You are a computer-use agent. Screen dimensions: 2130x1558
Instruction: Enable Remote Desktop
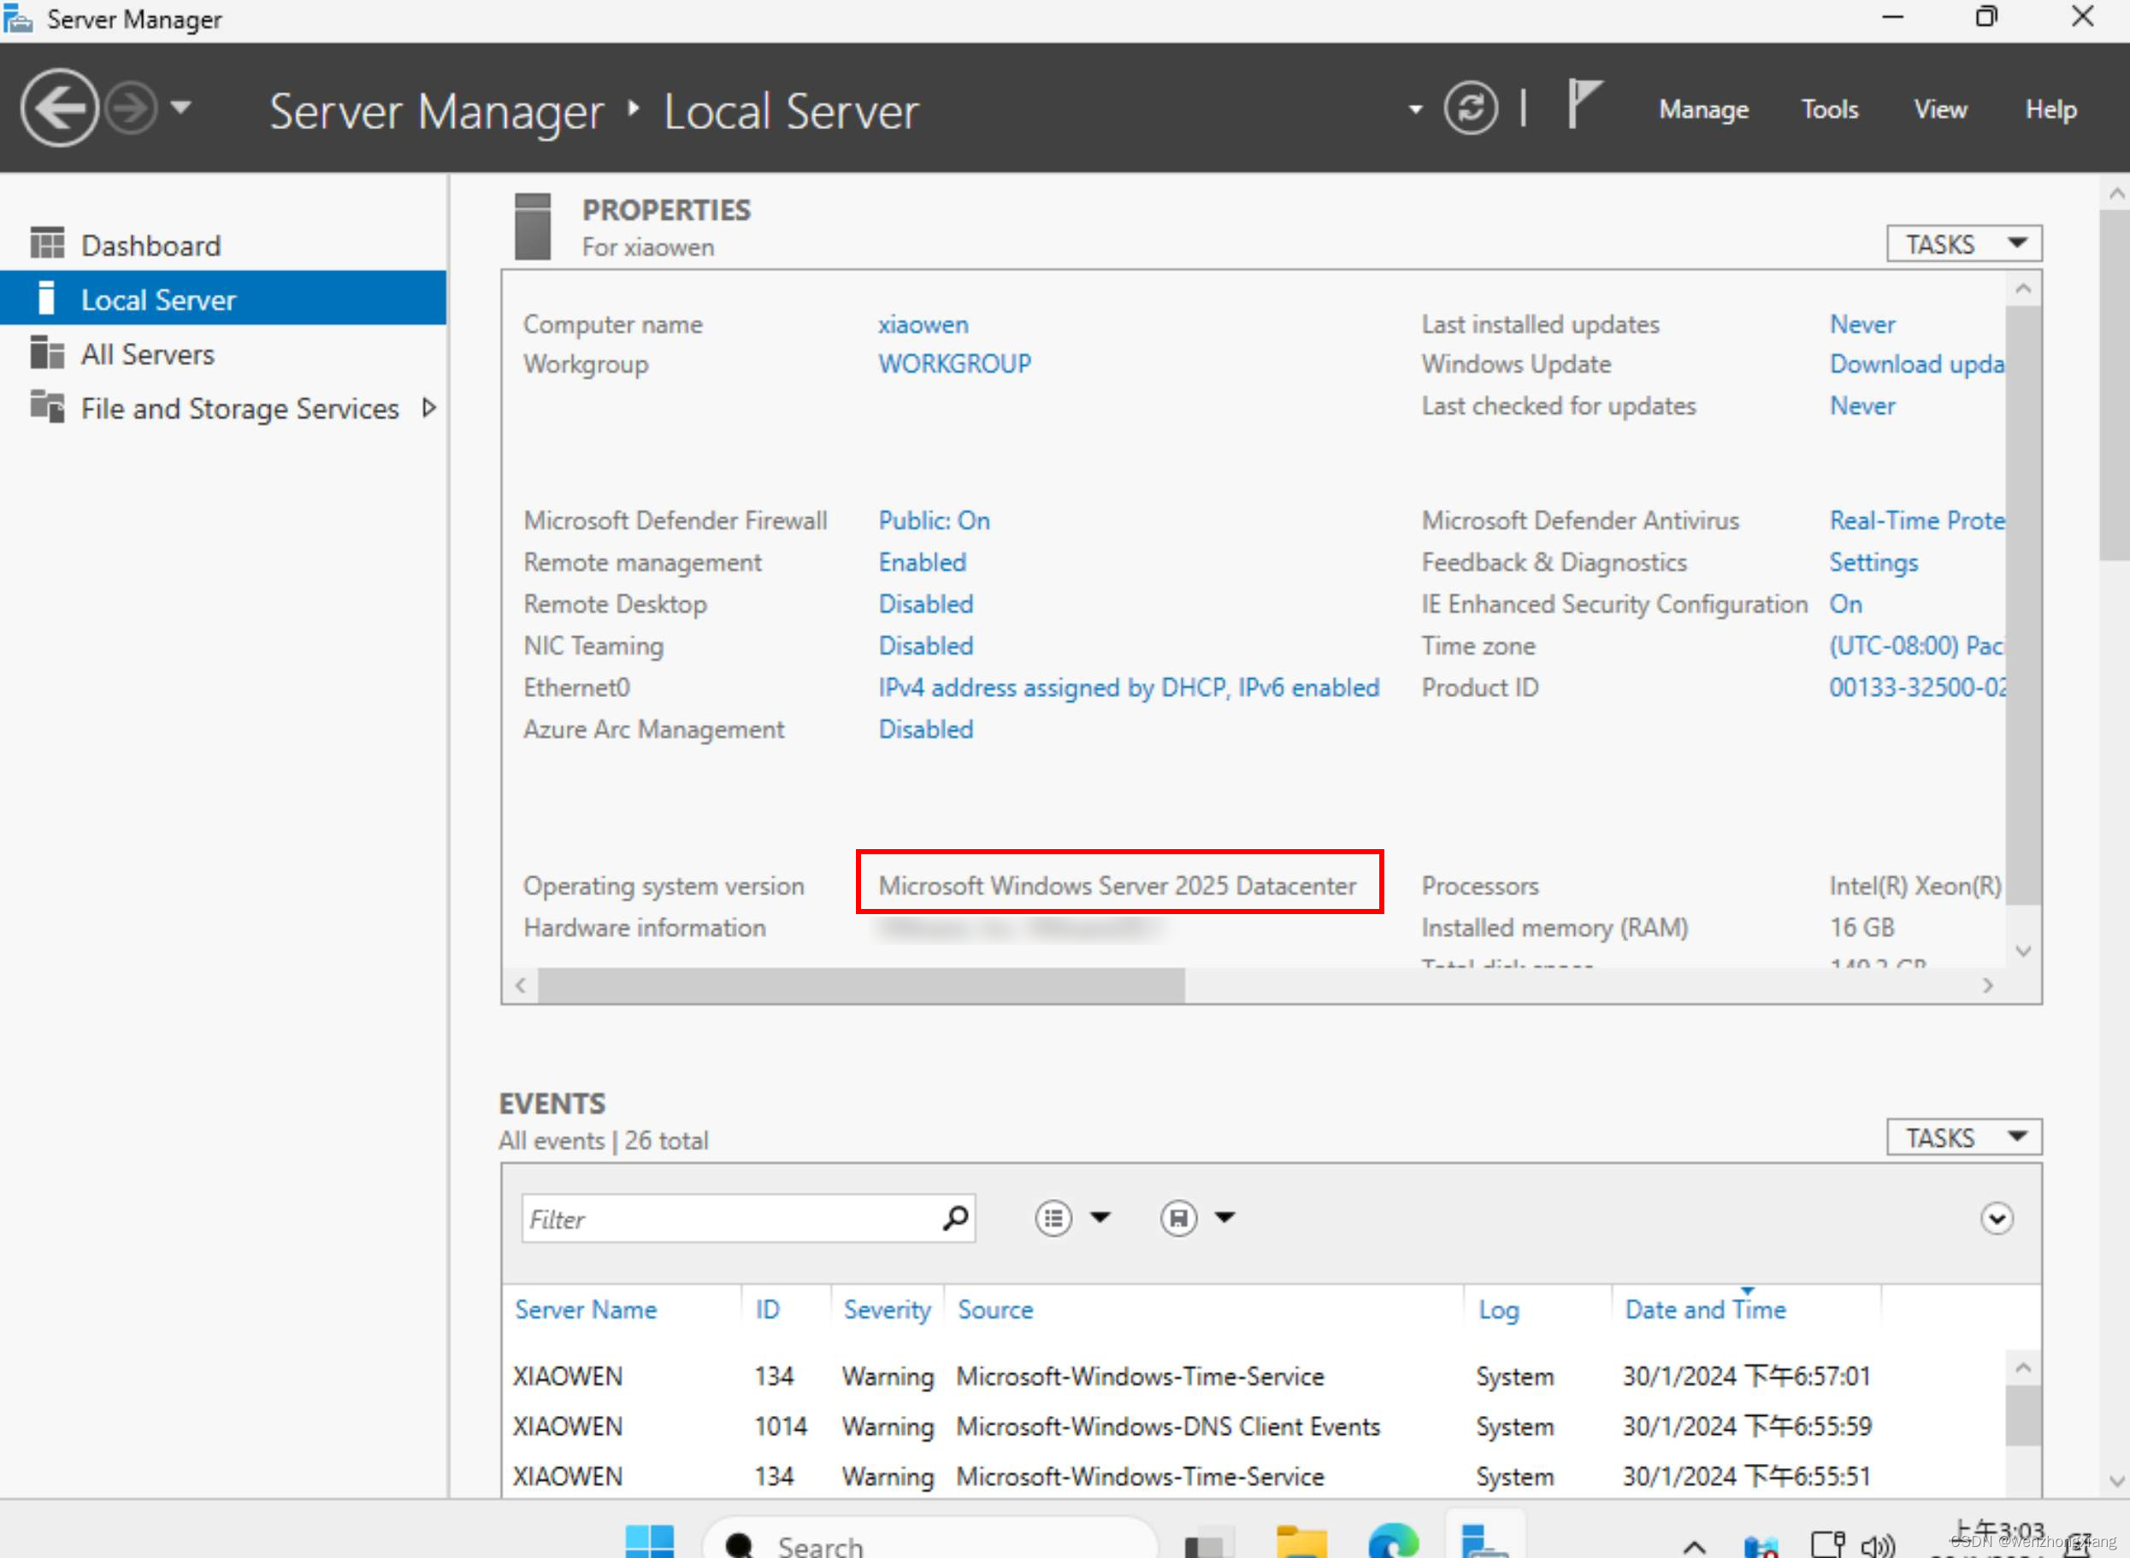point(925,604)
